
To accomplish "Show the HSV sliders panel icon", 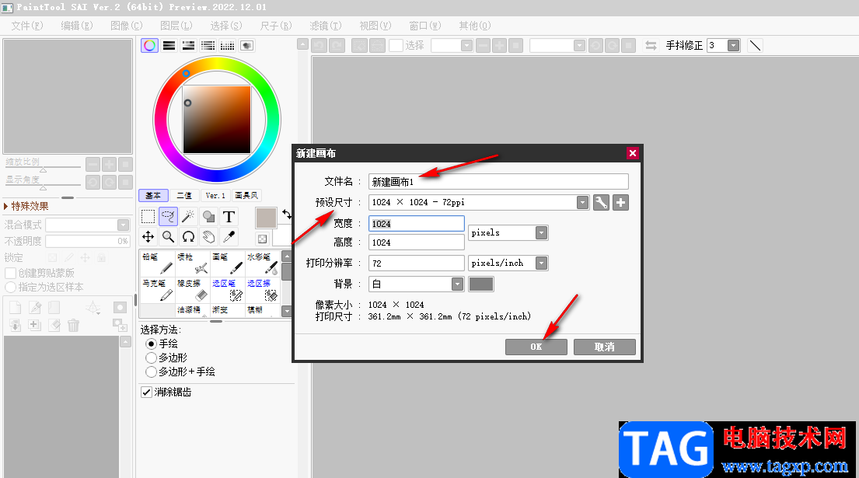I will [x=188, y=45].
